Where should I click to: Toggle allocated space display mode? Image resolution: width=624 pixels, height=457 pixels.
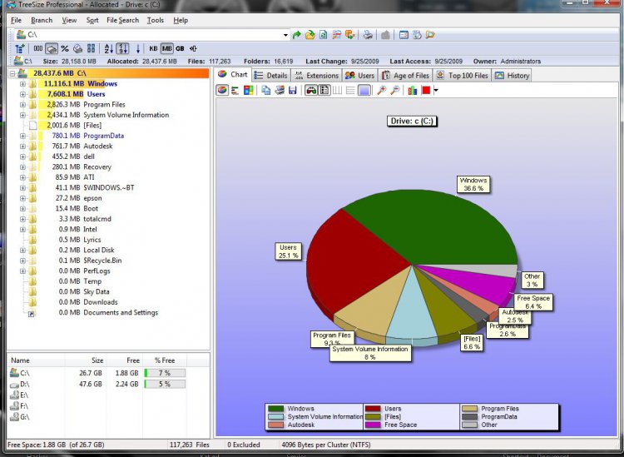point(52,48)
